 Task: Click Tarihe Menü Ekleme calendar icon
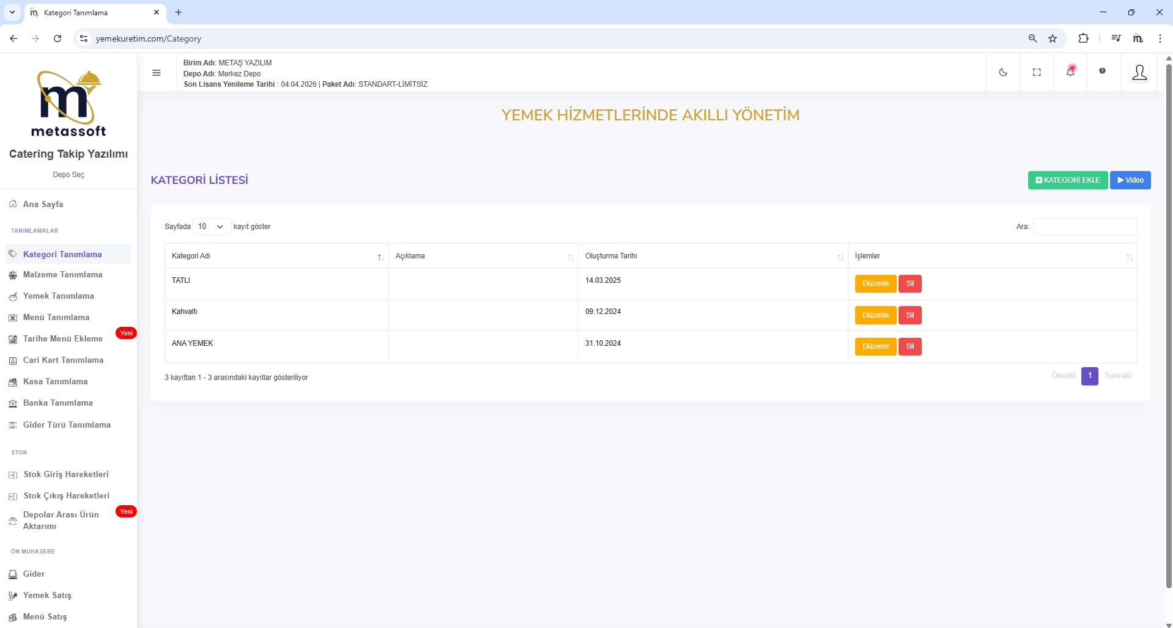pyautogui.click(x=13, y=339)
